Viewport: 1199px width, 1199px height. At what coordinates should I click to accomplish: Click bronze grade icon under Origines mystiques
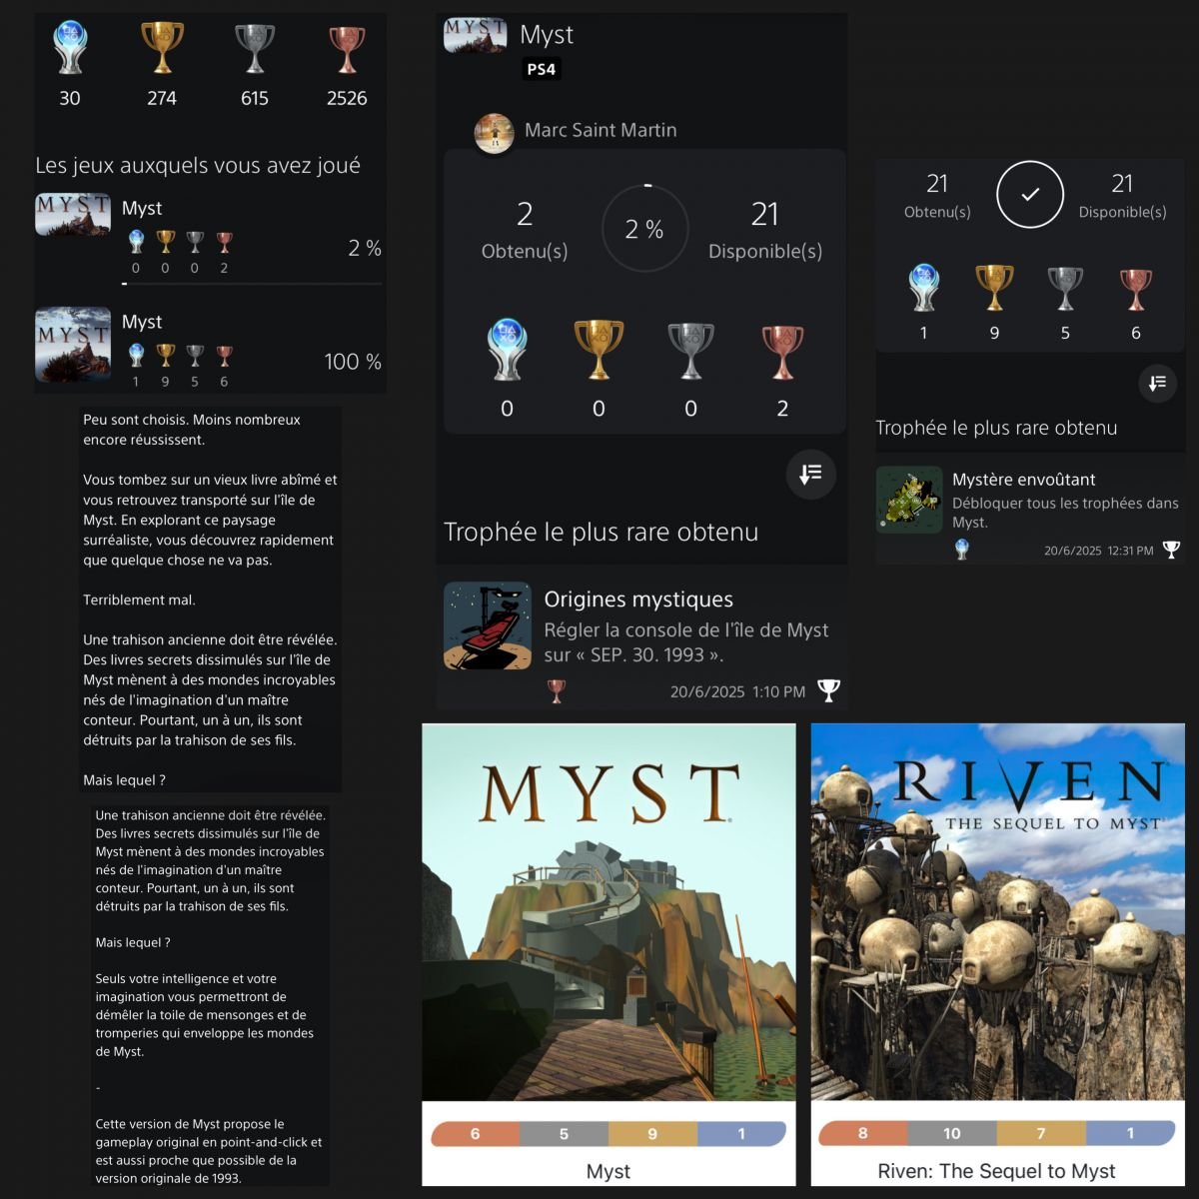pos(557,690)
